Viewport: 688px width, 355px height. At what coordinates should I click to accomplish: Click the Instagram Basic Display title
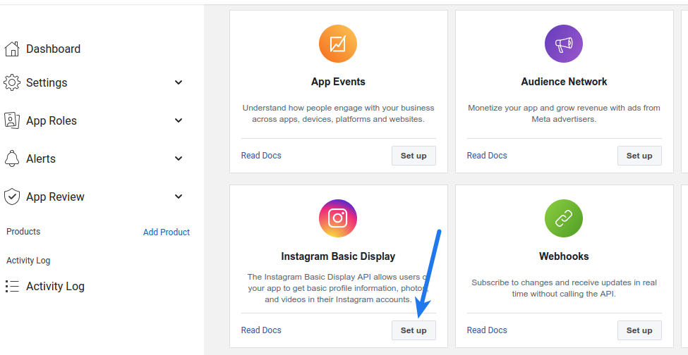[x=338, y=256]
